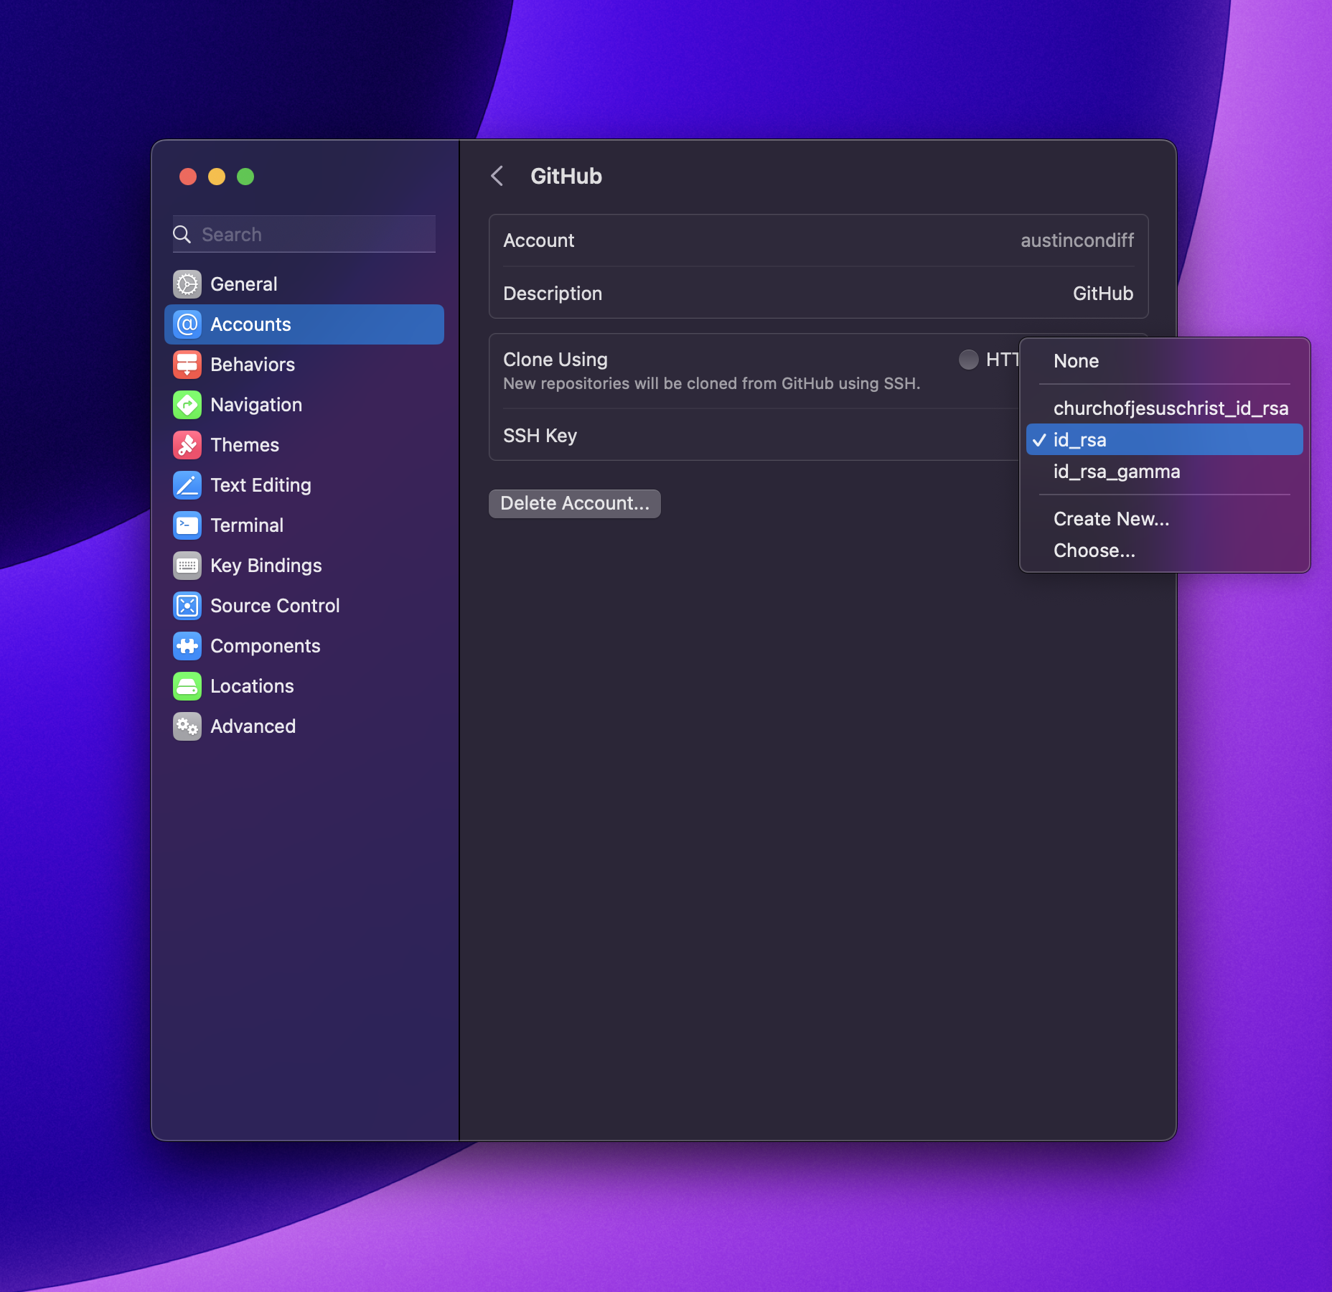The width and height of the screenshot is (1332, 1292).
Task: Minimize window with yellow button
Action: tap(217, 177)
